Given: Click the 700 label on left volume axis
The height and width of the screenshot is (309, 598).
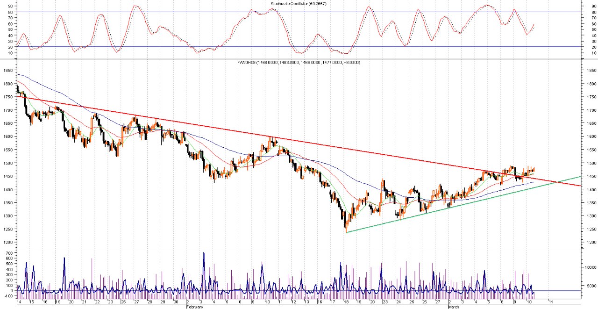Looking at the screenshot, I should 9,253.
